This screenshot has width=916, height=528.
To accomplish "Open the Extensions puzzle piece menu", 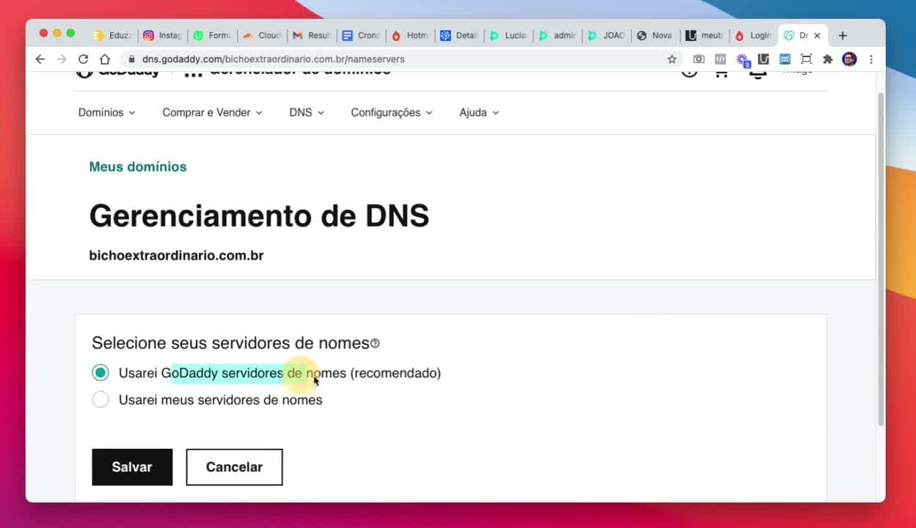I will pyautogui.click(x=828, y=59).
